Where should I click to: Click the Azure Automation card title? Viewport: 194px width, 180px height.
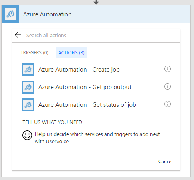47,14
